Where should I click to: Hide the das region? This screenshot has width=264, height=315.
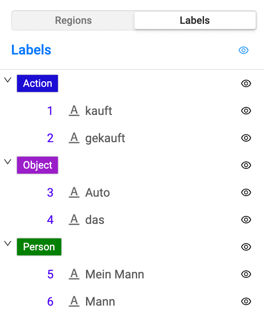pos(246,220)
